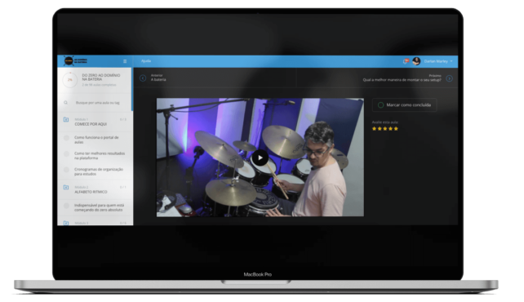The image size is (524, 302).
Task: Open lesson 'Como ter melhores resultados na plataforma'
Action: [100, 156]
